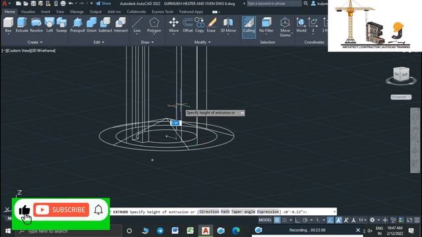This screenshot has height=237, width=422.
Task: Click the Undo arrow icon
Action: click(71, 3)
